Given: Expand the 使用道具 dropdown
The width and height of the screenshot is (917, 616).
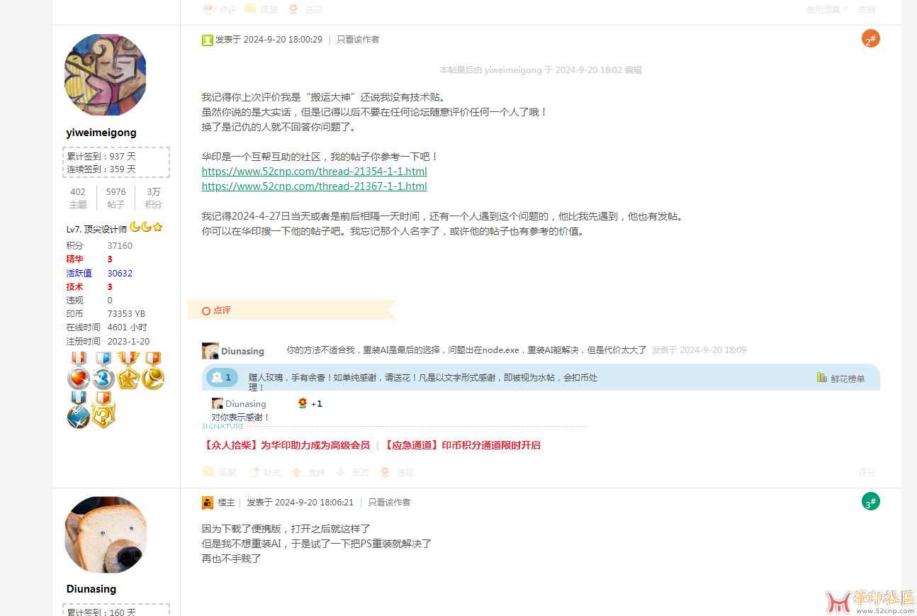Looking at the screenshot, I should point(826,9).
